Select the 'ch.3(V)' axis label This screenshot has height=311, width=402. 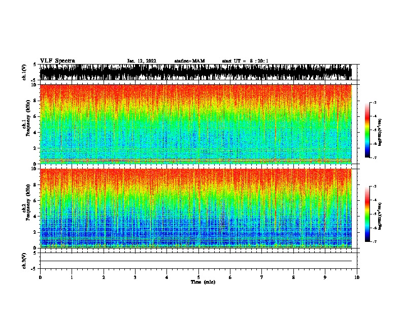(24, 261)
